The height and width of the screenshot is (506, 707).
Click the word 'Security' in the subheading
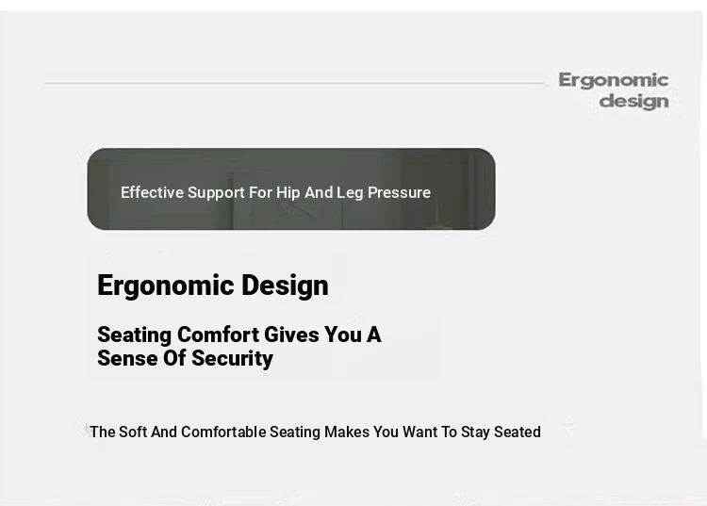coord(232,359)
